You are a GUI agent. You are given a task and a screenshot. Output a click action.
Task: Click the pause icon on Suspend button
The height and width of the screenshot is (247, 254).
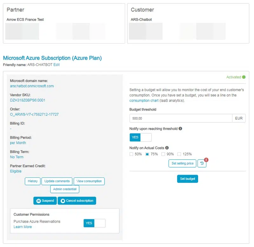pyautogui.click(x=39, y=200)
